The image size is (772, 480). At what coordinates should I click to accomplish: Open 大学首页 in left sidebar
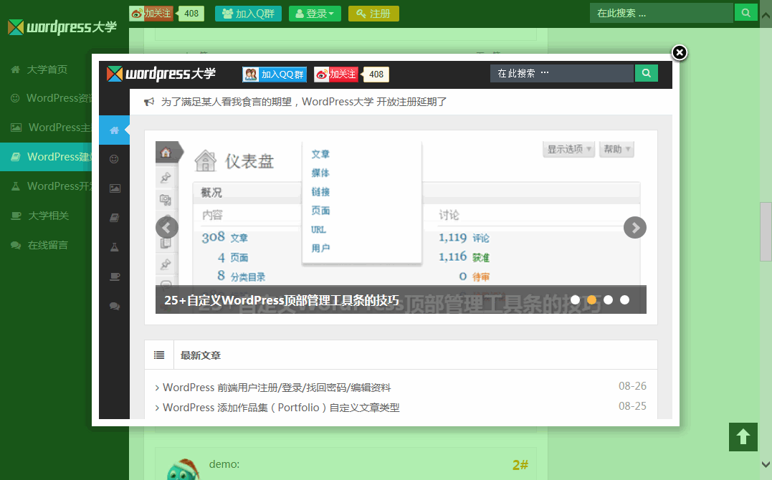coord(47,69)
